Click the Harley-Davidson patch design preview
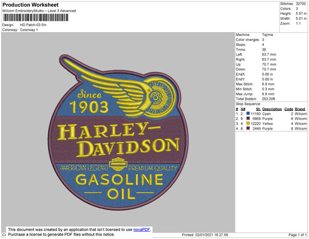 pyautogui.click(x=117, y=132)
